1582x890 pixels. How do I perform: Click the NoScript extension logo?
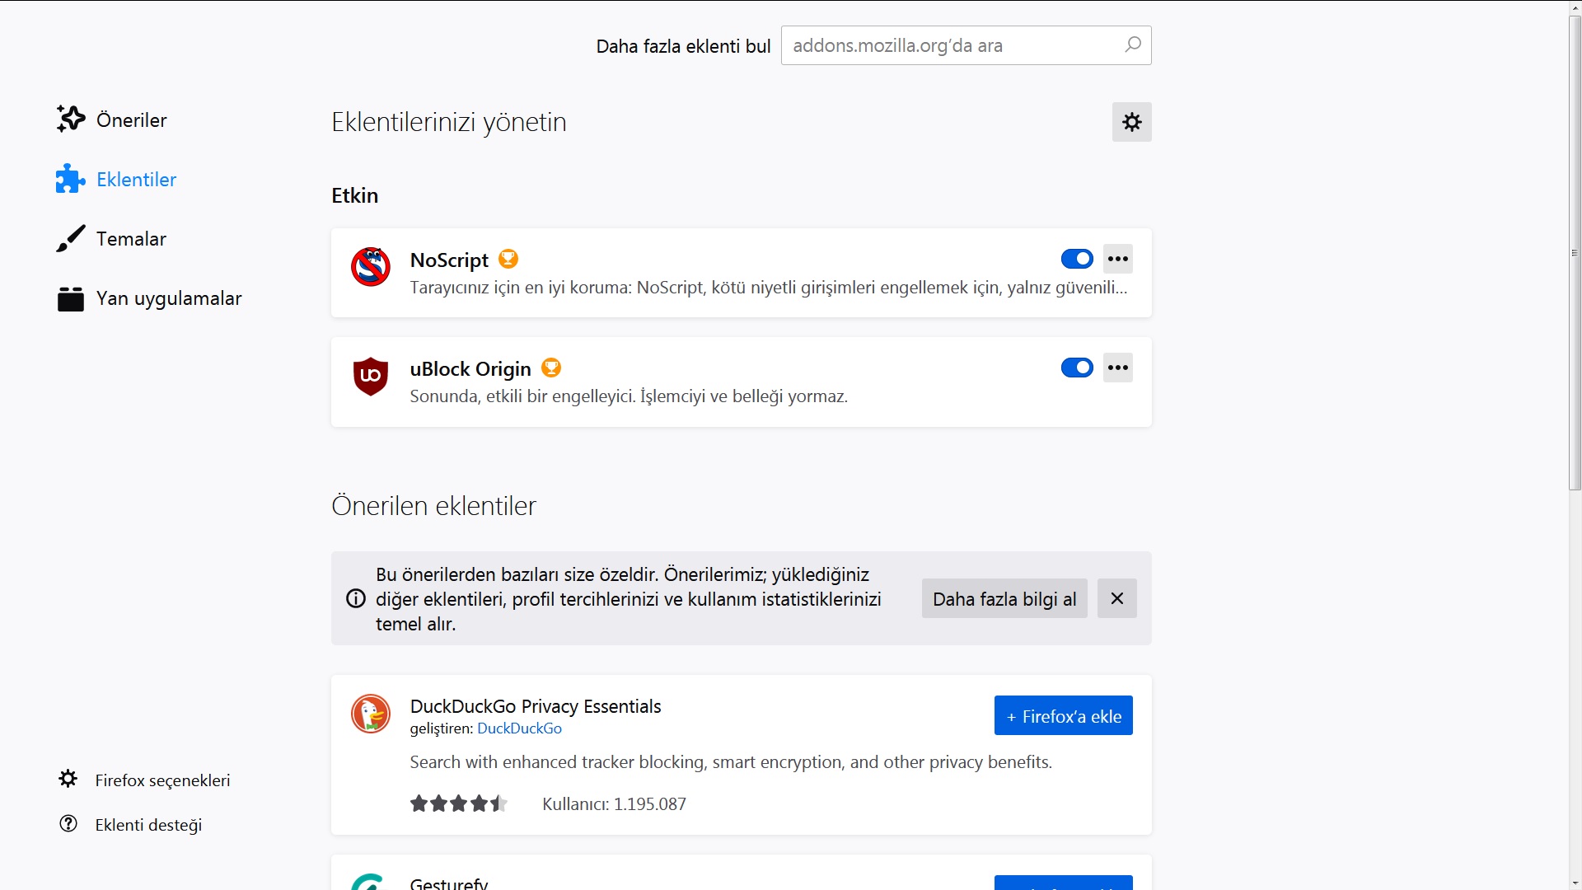tap(371, 266)
